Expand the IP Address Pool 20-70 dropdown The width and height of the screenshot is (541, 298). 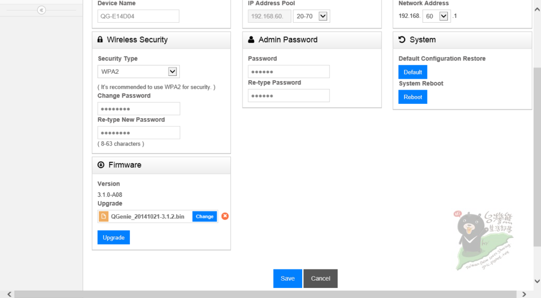(311, 16)
